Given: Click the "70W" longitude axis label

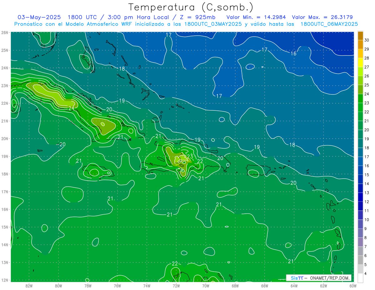Looking at the screenshot, I should tap(206, 286).
